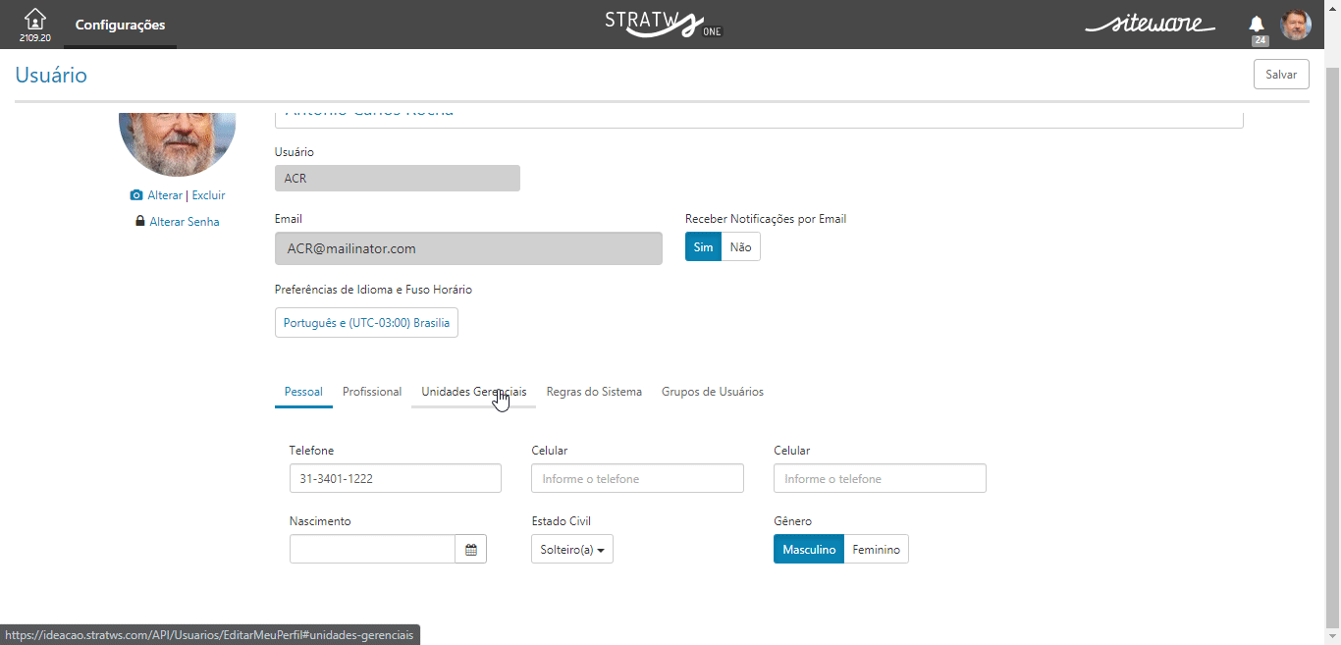This screenshot has height=645, width=1341.
Task: Click the second Celular input field
Action: (x=880, y=478)
